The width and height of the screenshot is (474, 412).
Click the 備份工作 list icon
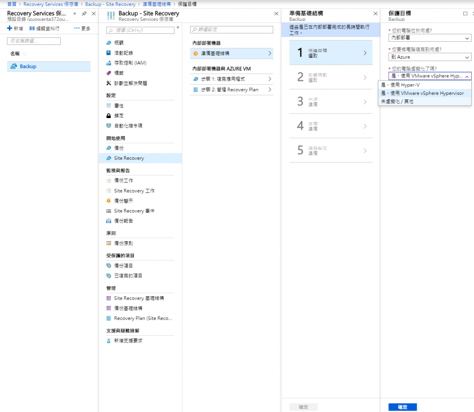(109, 181)
